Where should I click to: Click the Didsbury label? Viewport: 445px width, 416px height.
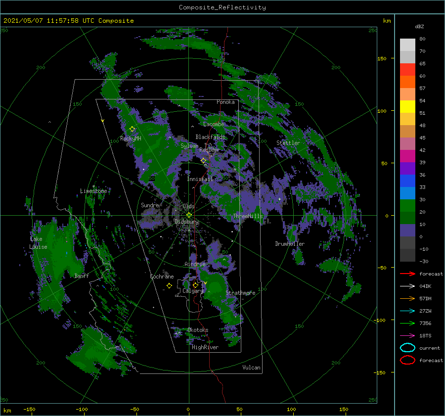click(186, 222)
